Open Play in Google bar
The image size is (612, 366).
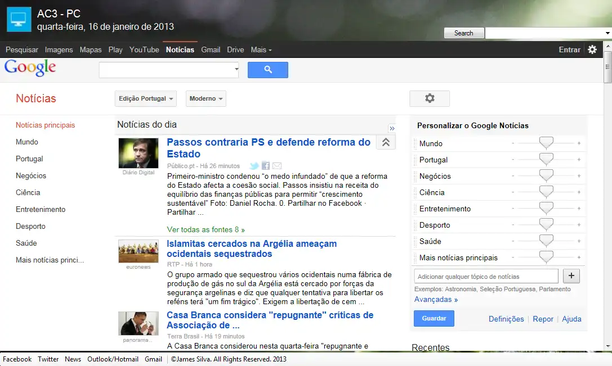[x=115, y=50]
